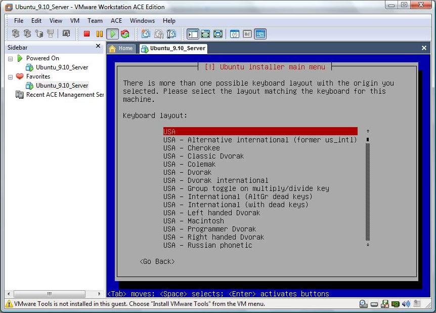The width and height of the screenshot is (436, 313).
Task: Click the fourth ACE pocket device icon
Action: coord(51,34)
